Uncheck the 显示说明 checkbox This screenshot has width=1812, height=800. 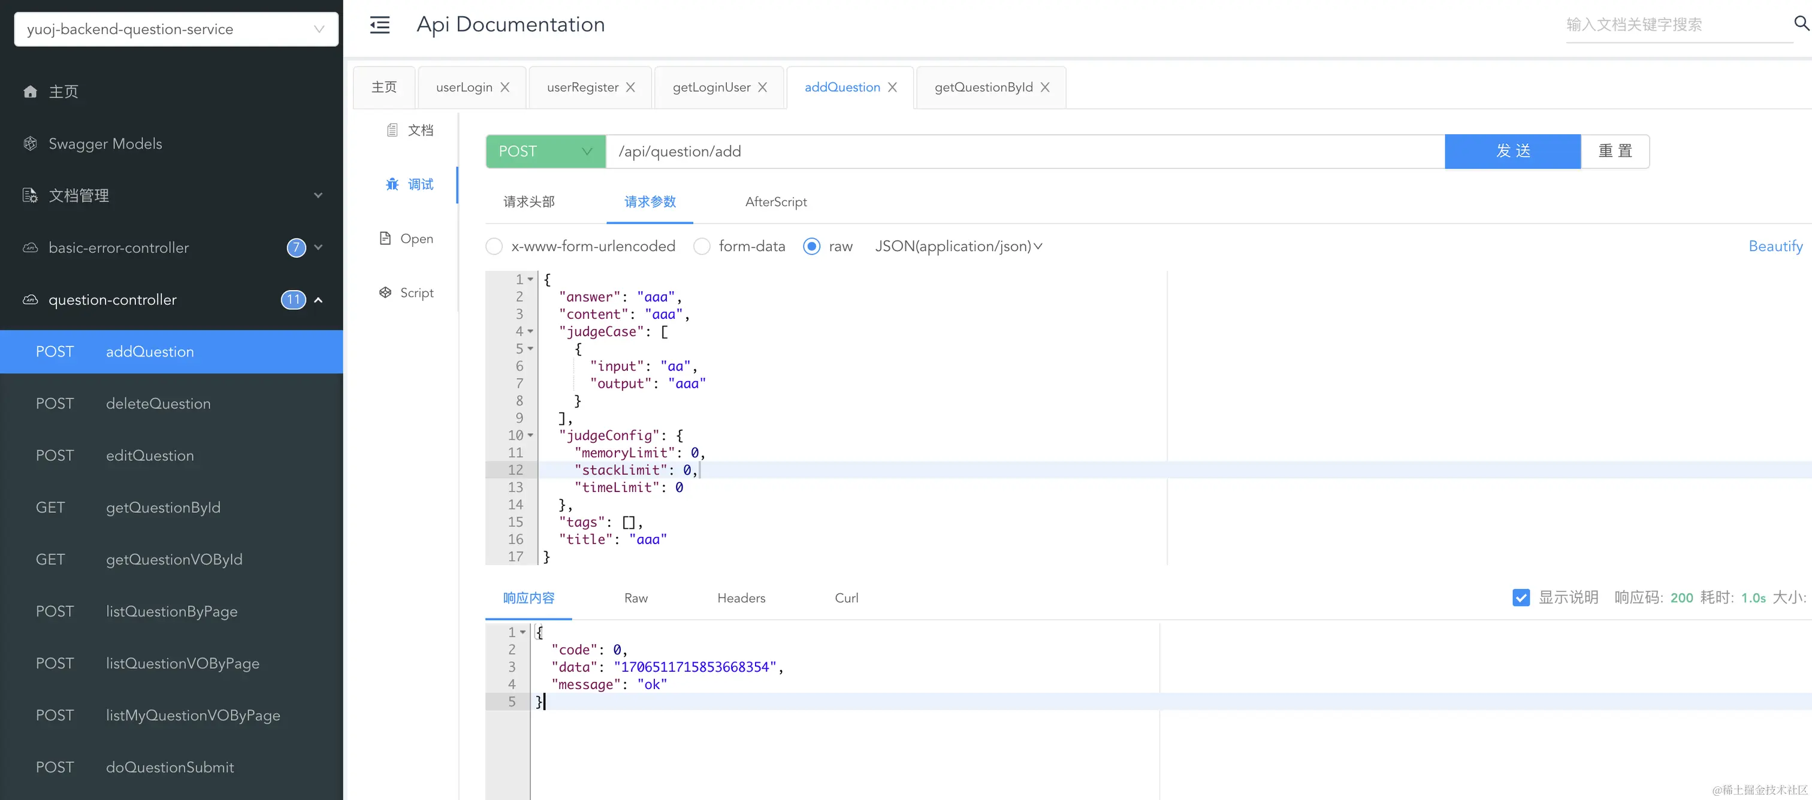click(x=1521, y=597)
